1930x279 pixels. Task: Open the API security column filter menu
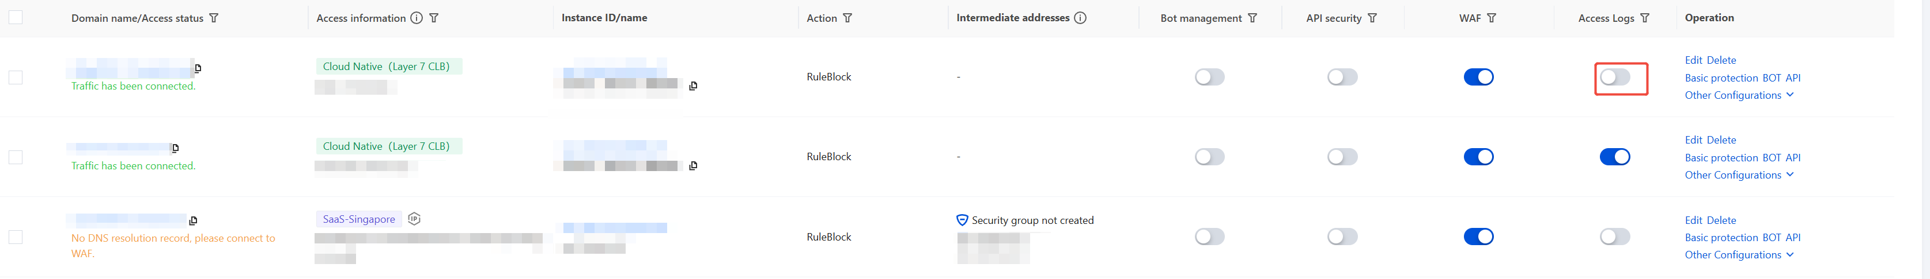click(x=1372, y=18)
